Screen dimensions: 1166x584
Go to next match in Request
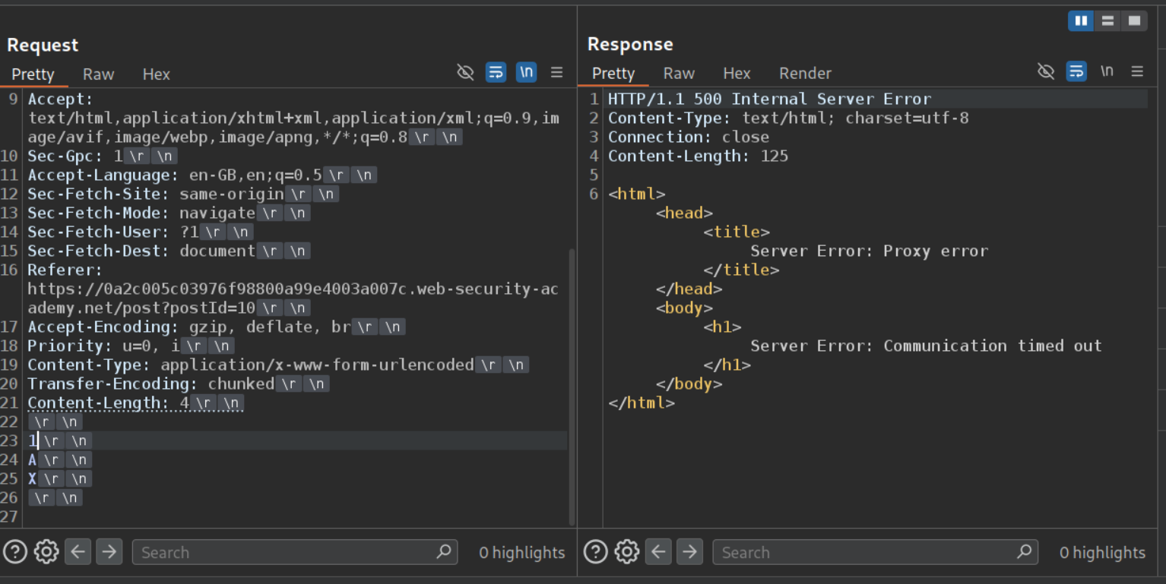[109, 552]
